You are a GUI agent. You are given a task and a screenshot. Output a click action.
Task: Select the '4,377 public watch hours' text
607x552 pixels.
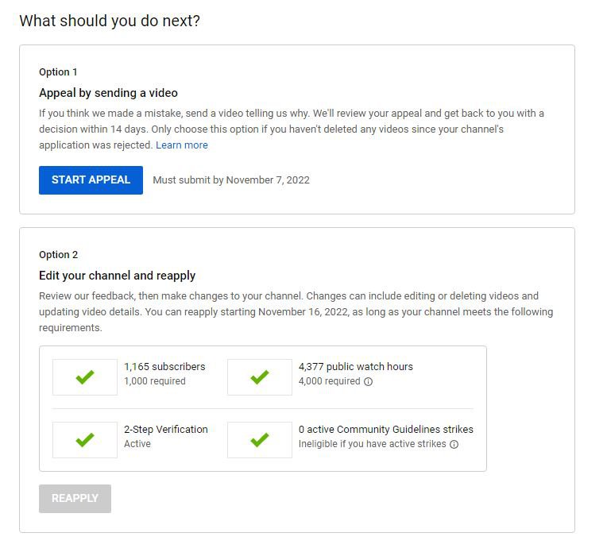coord(355,367)
